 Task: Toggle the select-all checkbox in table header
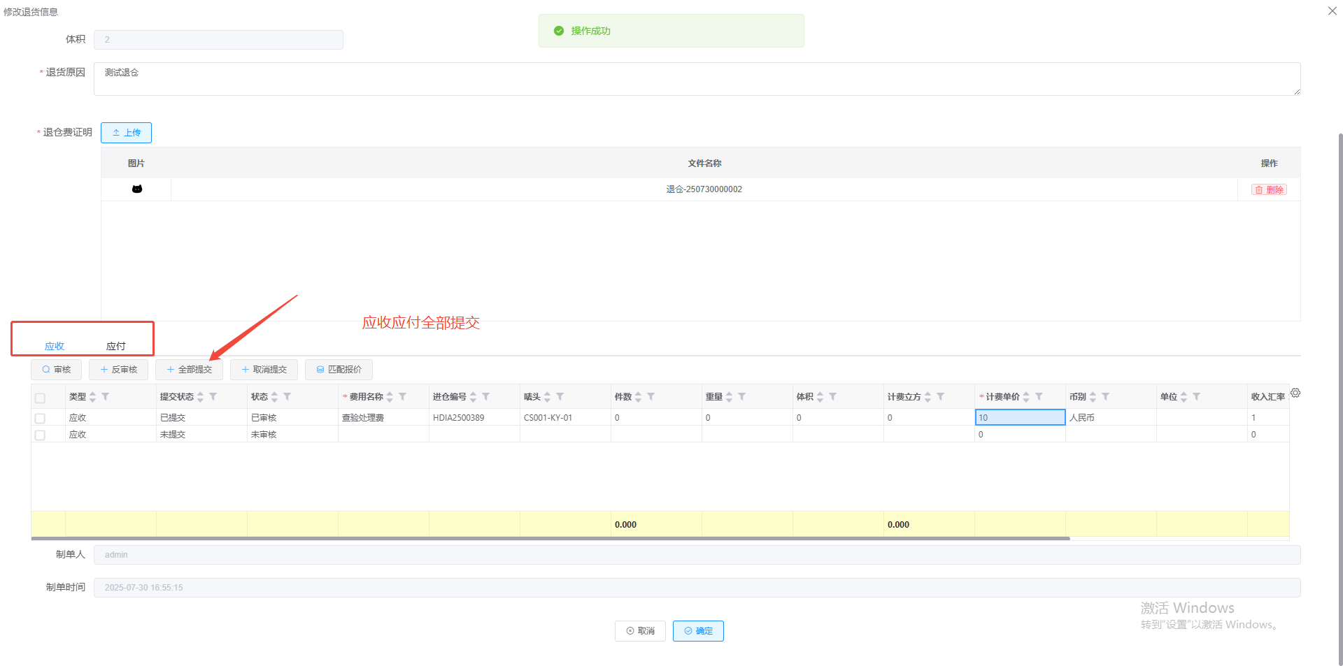point(40,398)
